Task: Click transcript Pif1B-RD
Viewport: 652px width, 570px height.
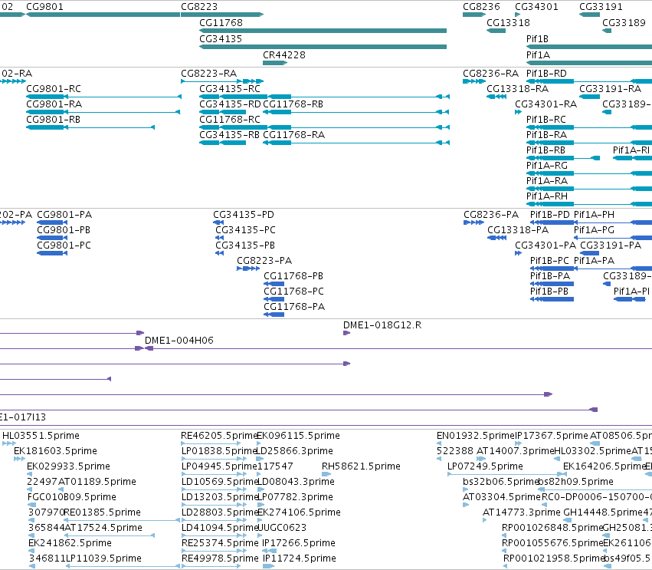Action: point(546,74)
